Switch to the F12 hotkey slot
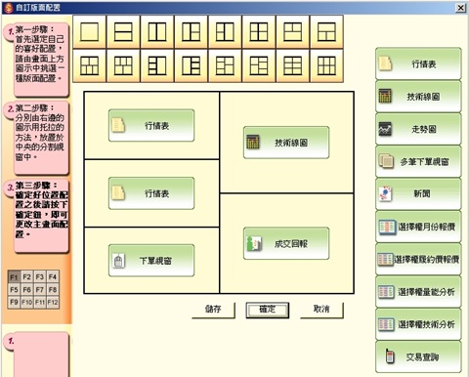The height and width of the screenshot is (377, 469). coord(53,302)
